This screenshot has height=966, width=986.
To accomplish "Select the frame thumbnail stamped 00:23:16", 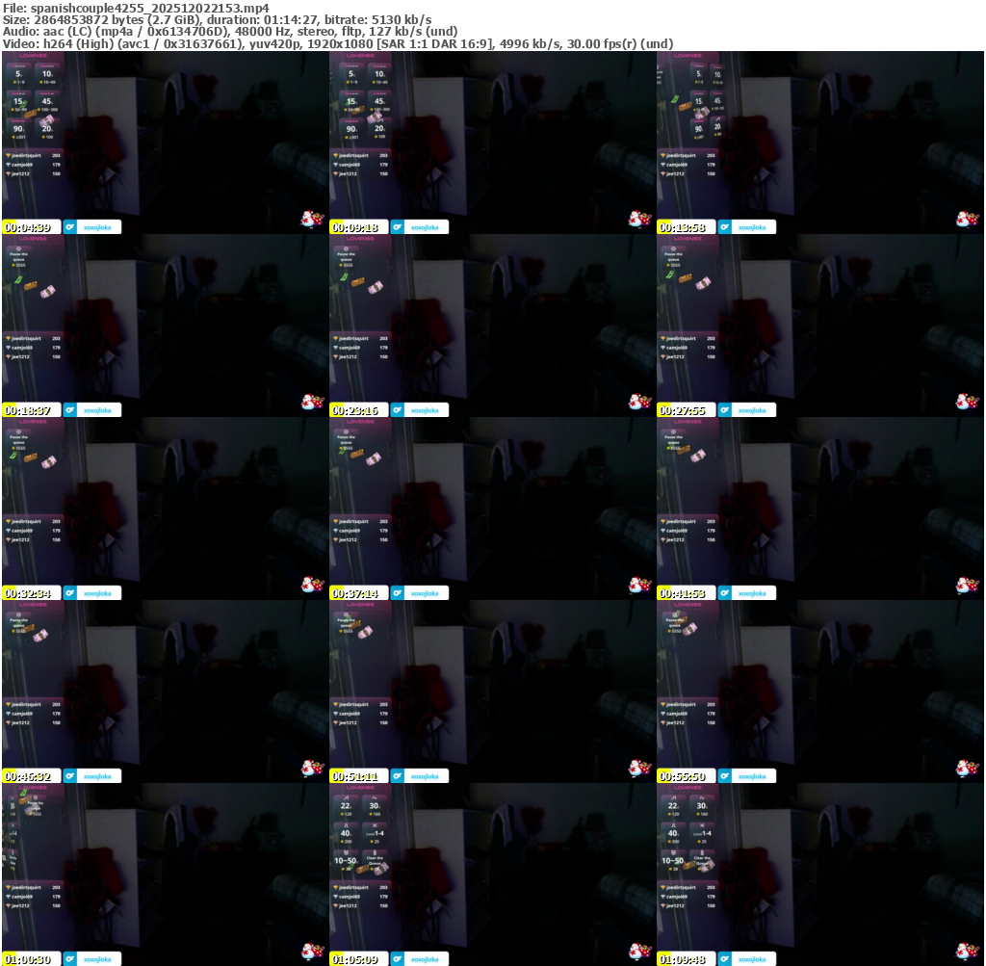I will (492, 326).
